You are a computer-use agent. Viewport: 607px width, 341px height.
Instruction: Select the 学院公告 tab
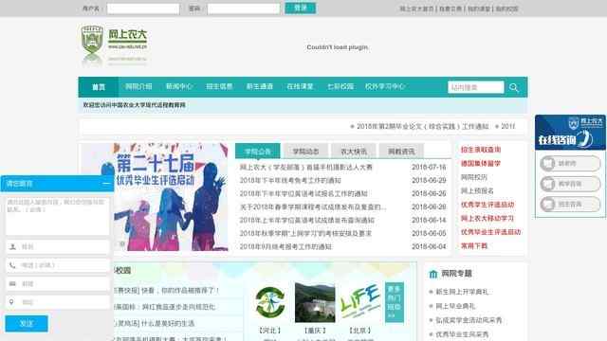(x=258, y=152)
